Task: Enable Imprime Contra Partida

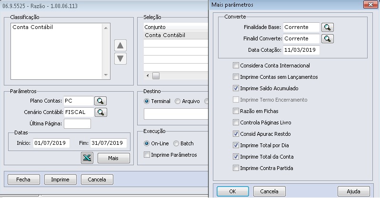Action: (236, 168)
